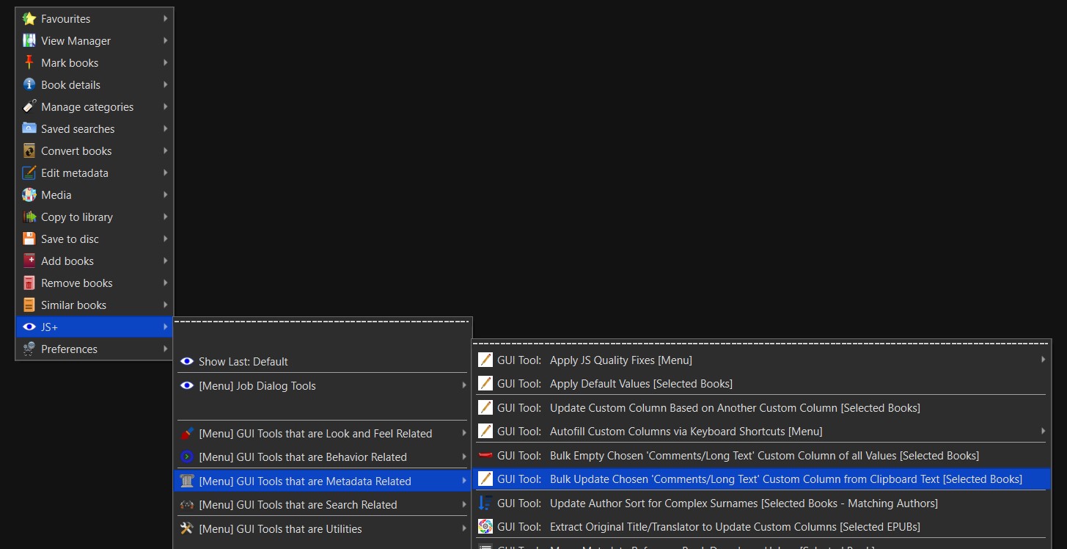Image resolution: width=1067 pixels, height=549 pixels.
Task: Choose Update Custom Column Based on Another Custom Column
Action: pos(761,408)
